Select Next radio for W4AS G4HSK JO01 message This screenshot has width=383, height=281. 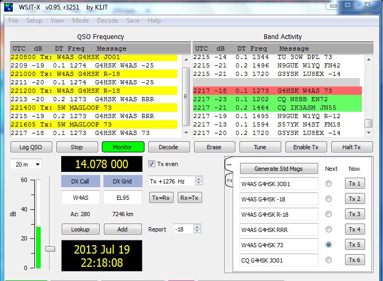[329, 184]
